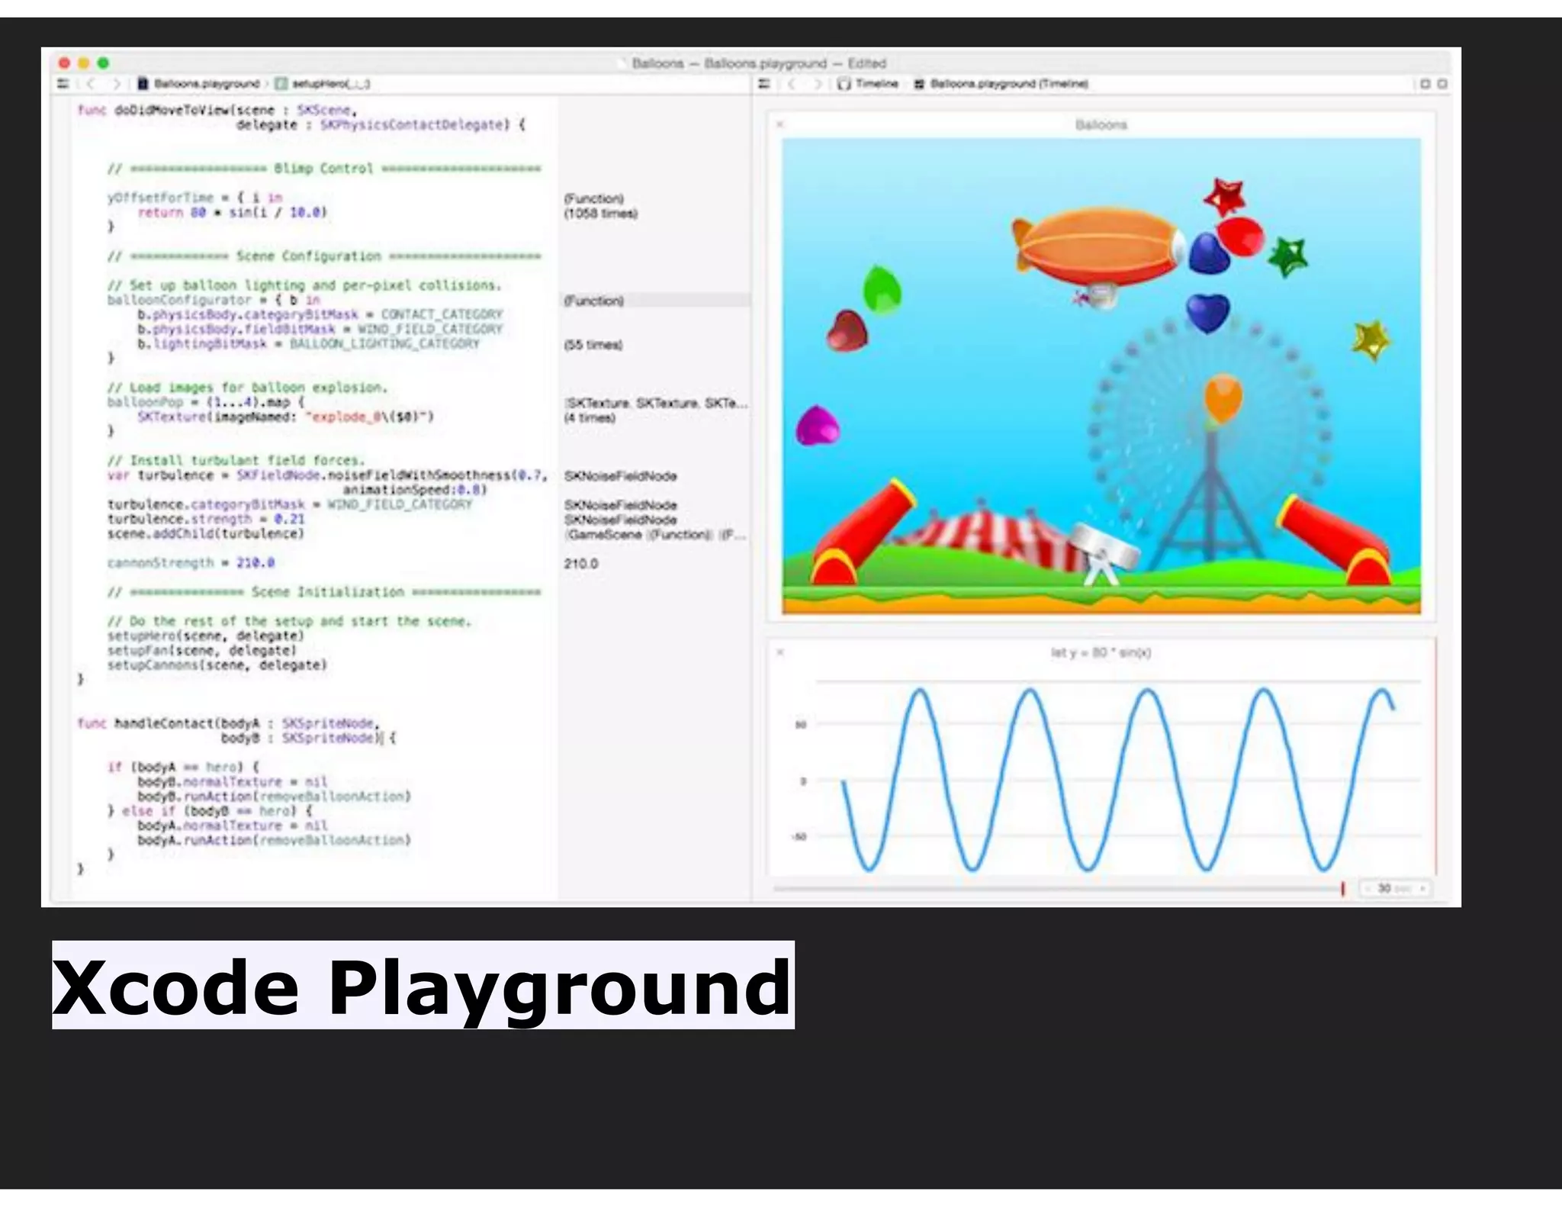
Task: Close the let y = 80 * sin(x) graph panel
Action: coord(779,652)
